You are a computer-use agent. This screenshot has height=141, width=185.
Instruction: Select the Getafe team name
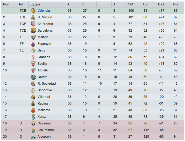[42, 77]
